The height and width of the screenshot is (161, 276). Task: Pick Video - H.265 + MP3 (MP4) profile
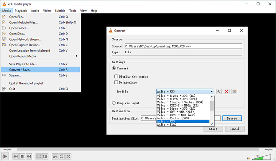(x=182, y=100)
